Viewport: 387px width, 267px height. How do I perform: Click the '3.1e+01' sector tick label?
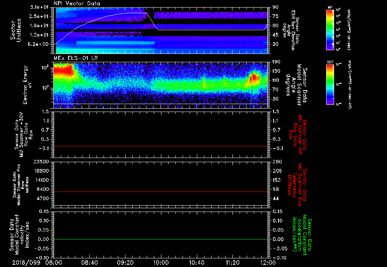(x=39, y=7)
